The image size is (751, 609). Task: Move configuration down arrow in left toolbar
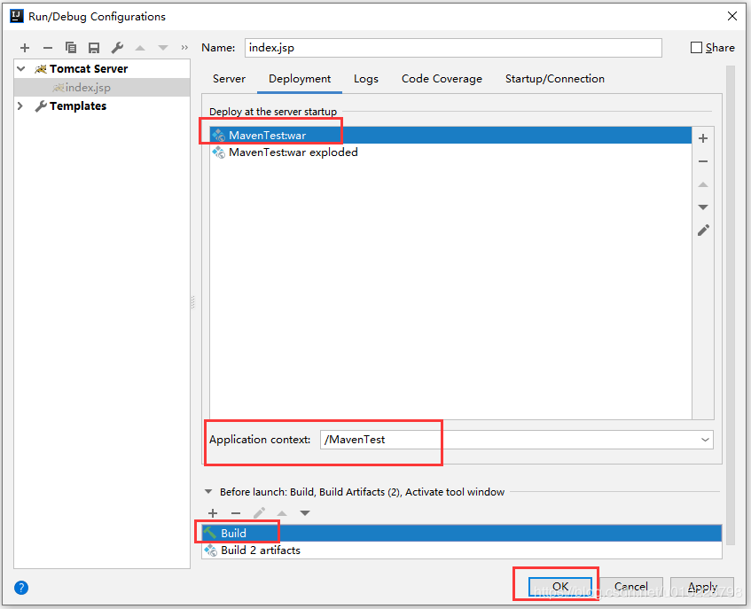[x=163, y=48]
